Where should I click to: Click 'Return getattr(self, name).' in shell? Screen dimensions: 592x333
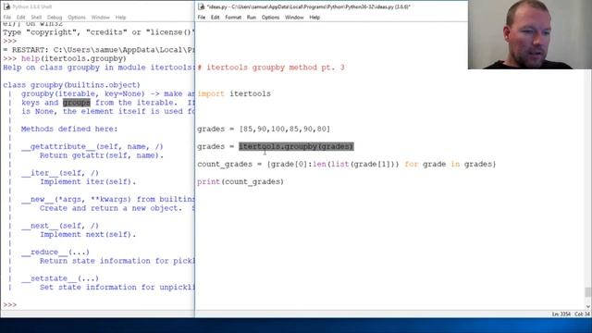point(102,155)
